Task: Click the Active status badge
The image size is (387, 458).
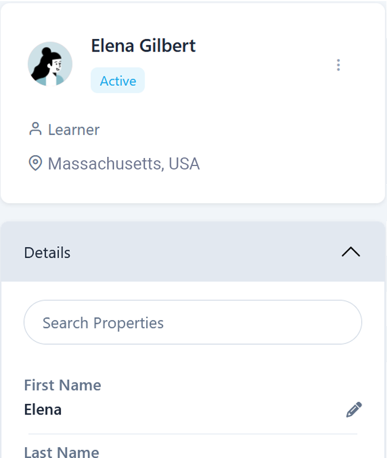Action: [118, 81]
